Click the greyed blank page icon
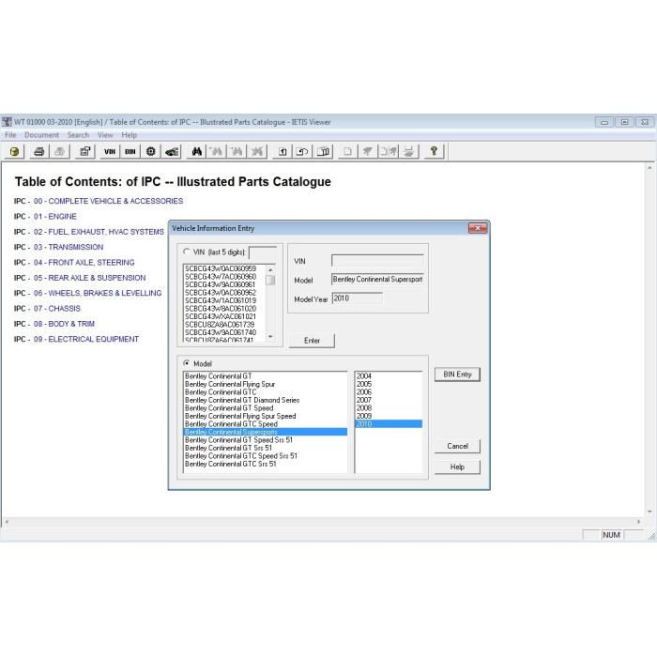The height and width of the screenshot is (657, 657). 348,152
